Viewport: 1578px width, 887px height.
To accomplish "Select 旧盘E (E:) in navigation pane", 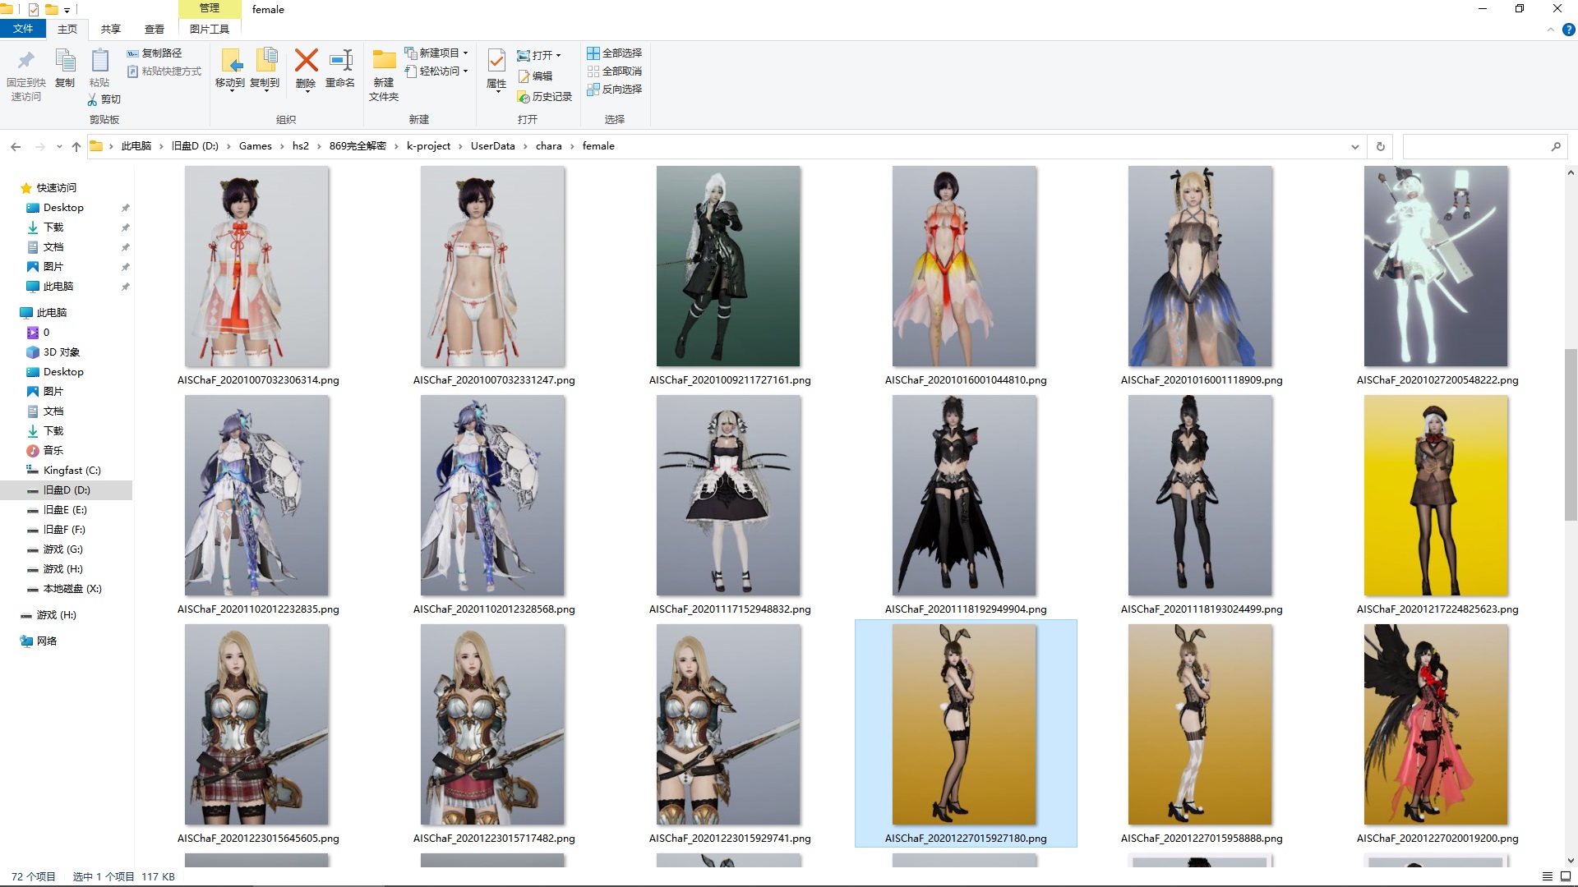I will click(65, 510).
